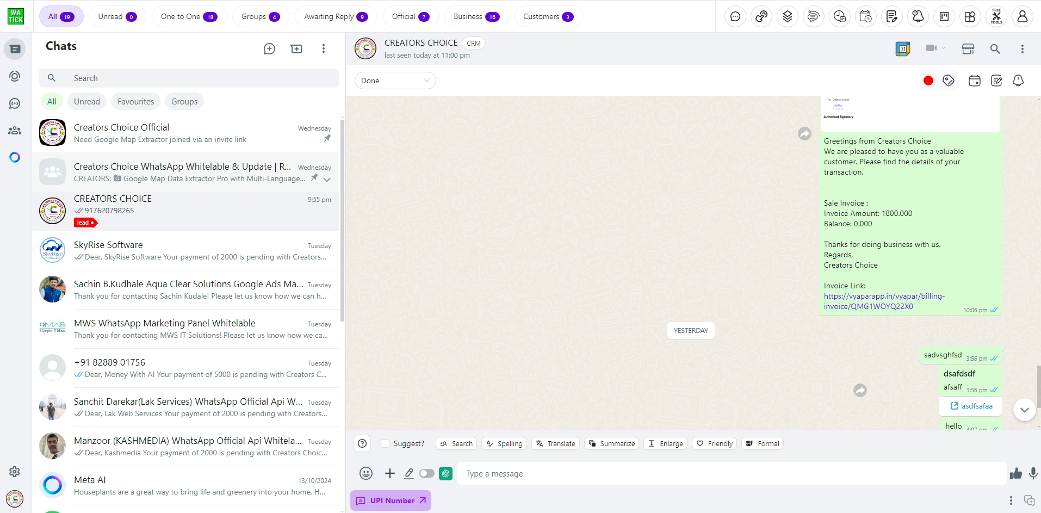
Task: Select the Unread filter chip under Search
Action: point(87,102)
